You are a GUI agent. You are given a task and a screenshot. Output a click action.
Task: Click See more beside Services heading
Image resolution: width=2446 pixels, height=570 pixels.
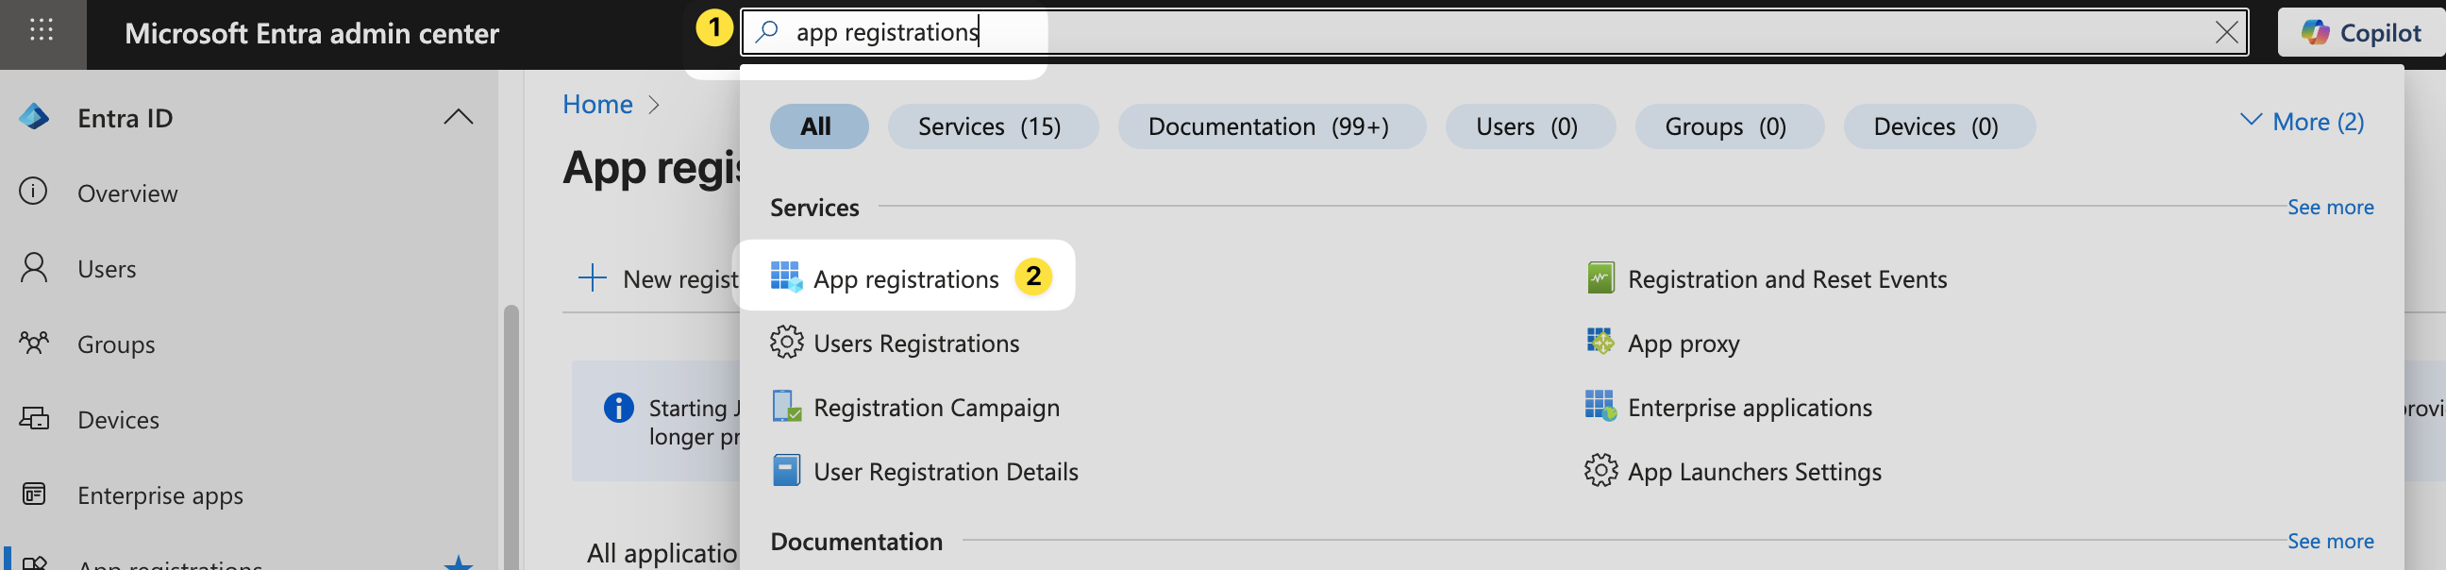click(x=2329, y=207)
